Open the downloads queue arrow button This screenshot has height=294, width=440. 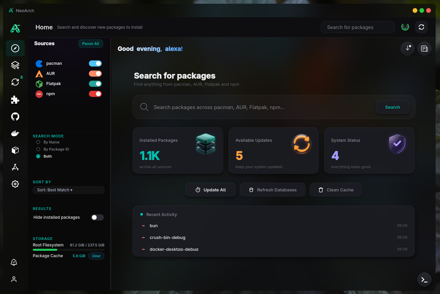408,49
